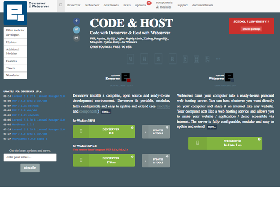Follow the 'modules' link in Devserver text
Viewport: 280px width, 200px height.
tap(163, 106)
